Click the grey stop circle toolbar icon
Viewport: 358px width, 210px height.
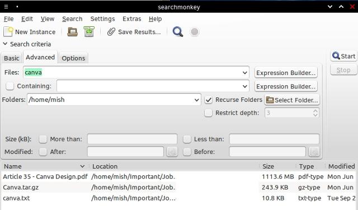pos(194,32)
